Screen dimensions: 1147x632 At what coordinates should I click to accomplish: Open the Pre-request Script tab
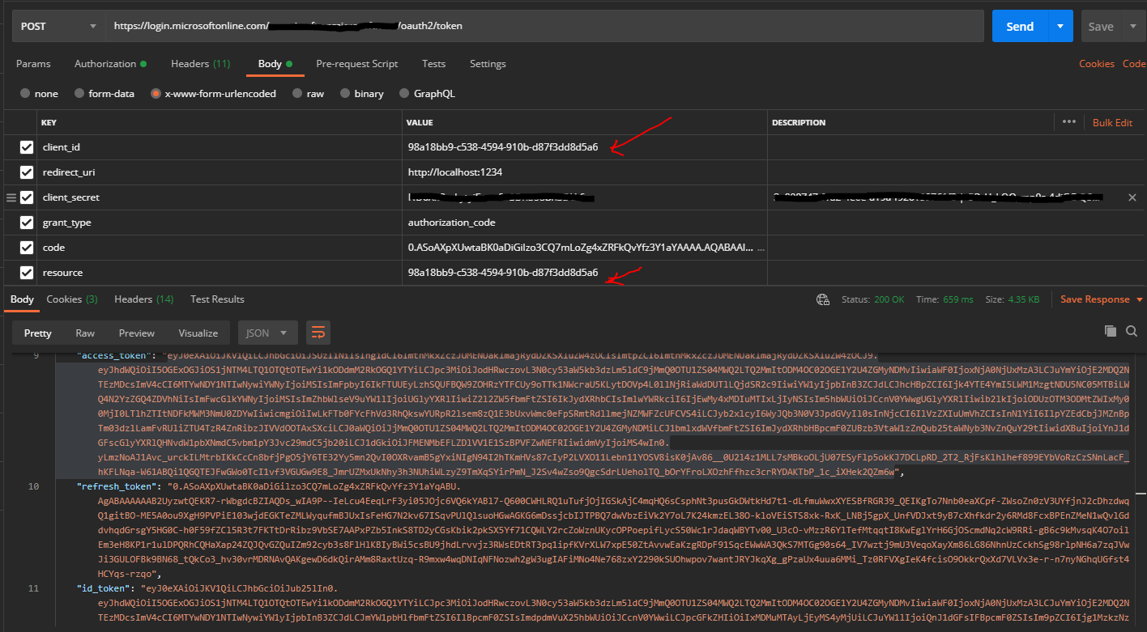[356, 64]
